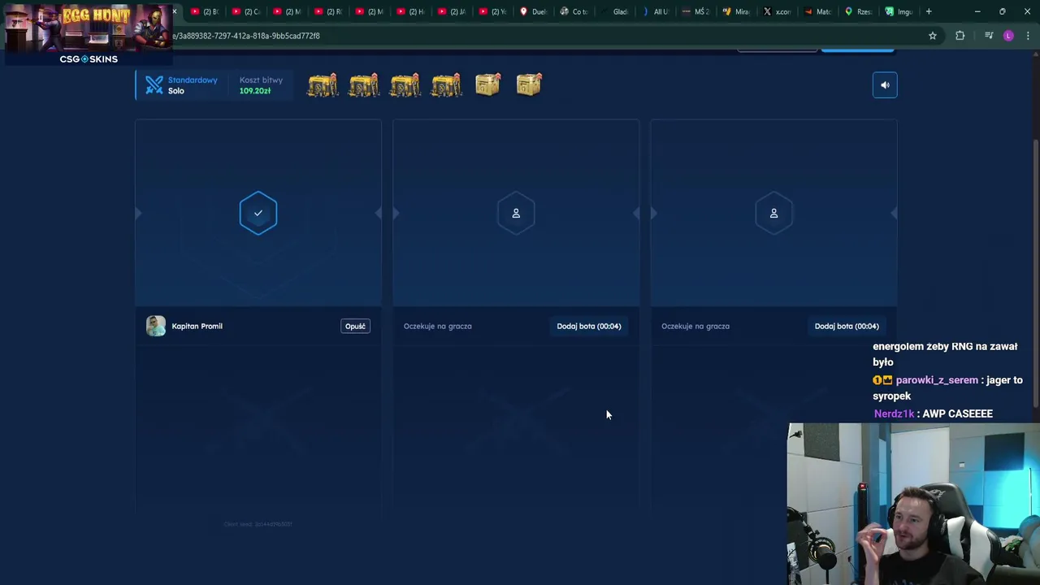
Task: Click the person hexagon icon in the rightmost player slot
Action: [x=773, y=213]
